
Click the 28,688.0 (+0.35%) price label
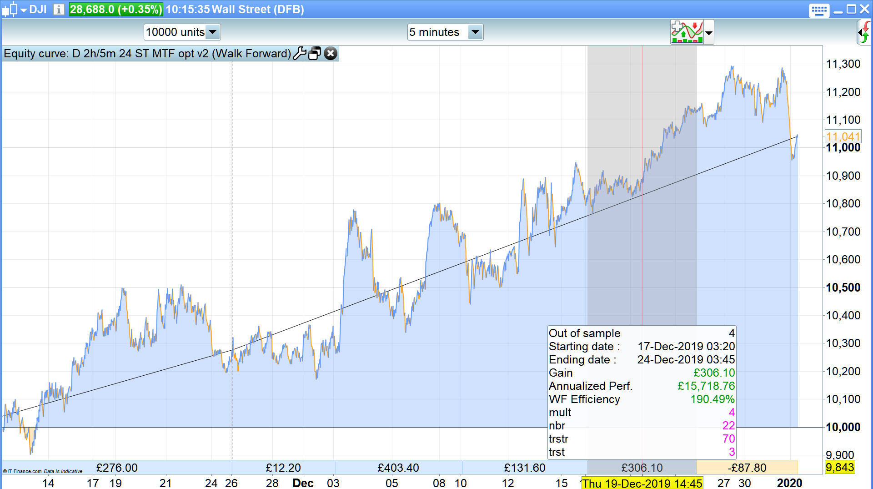point(115,10)
